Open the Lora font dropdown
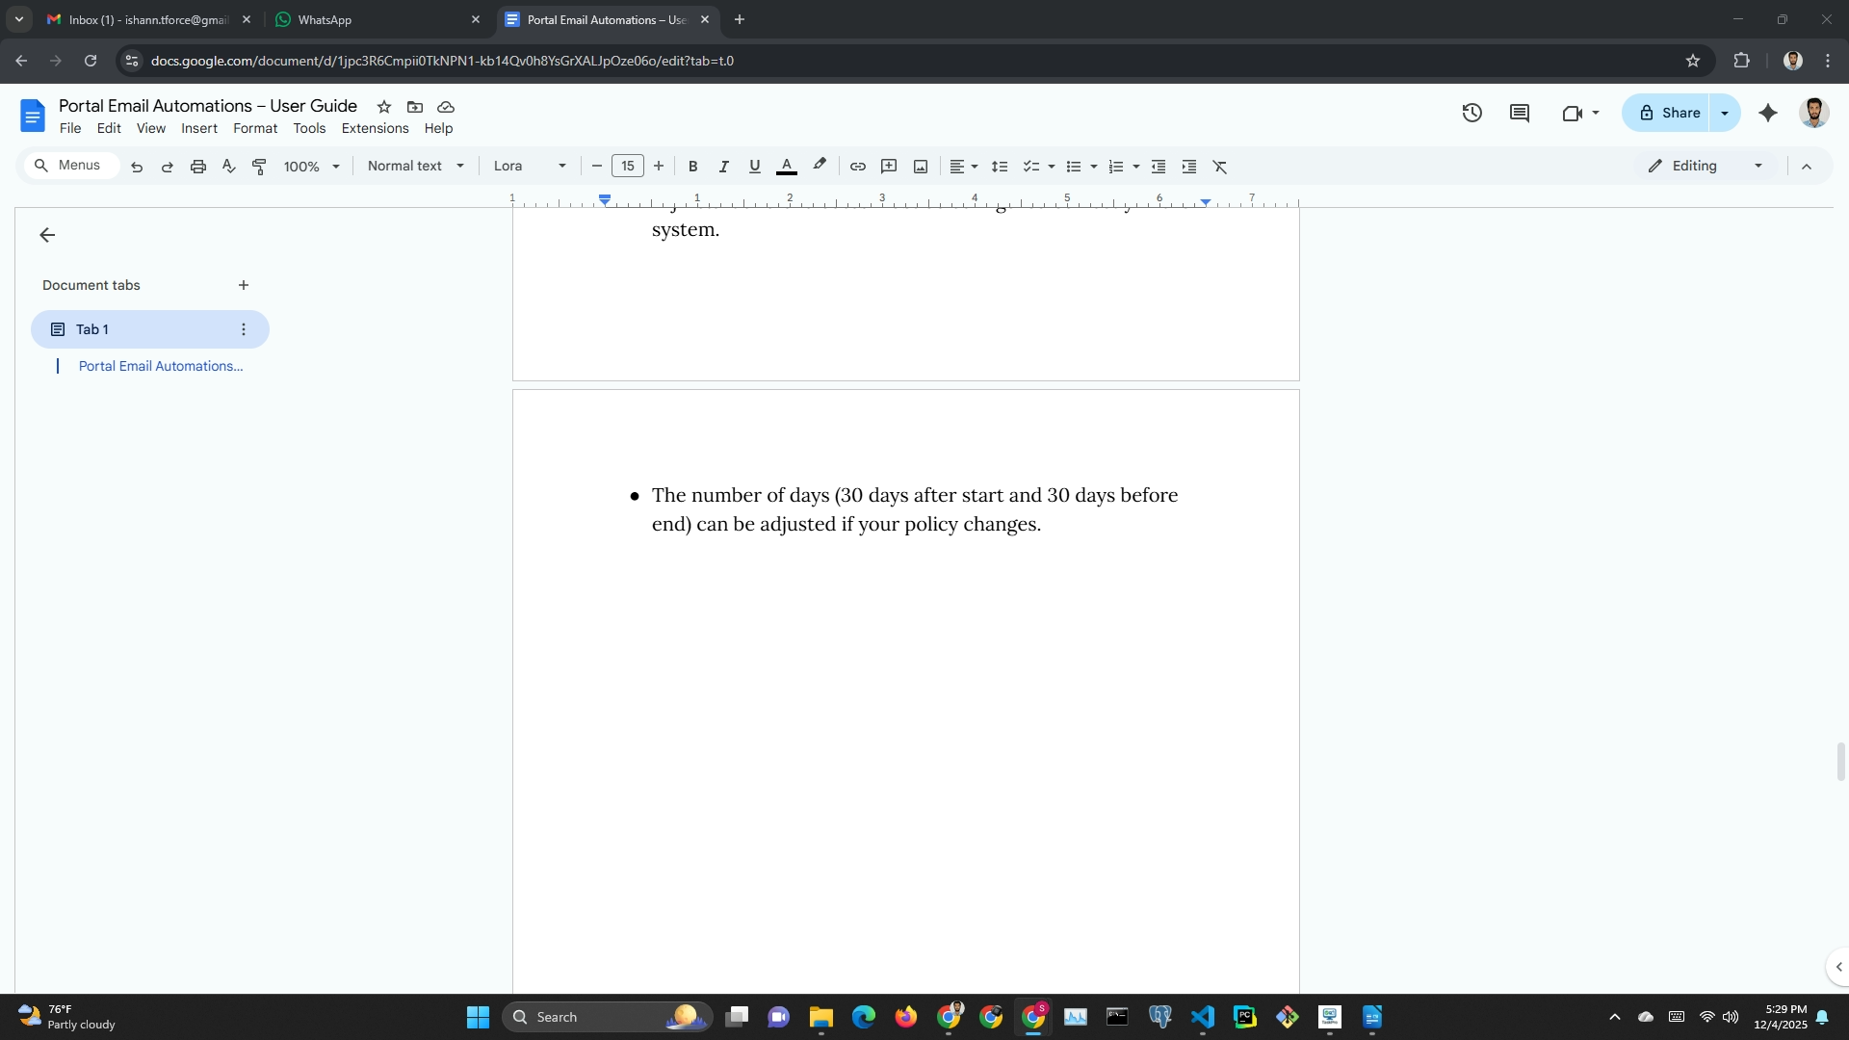This screenshot has width=1849, height=1040. [x=529, y=166]
